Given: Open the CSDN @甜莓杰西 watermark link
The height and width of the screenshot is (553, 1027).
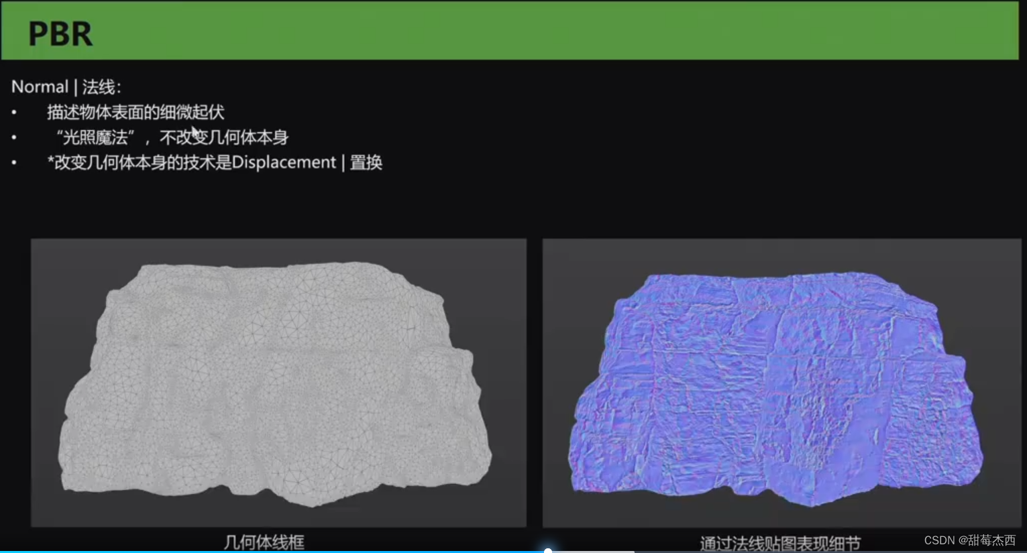Looking at the screenshot, I should [969, 540].
